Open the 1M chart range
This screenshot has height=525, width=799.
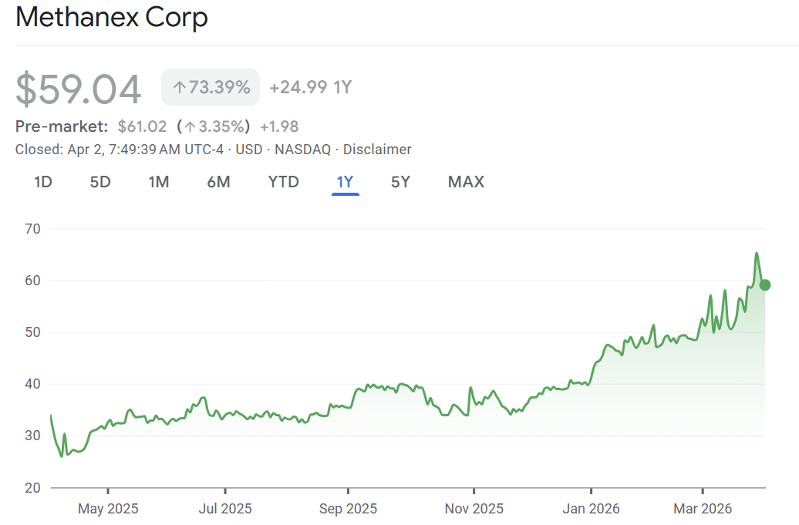click(x=159, y=182)
